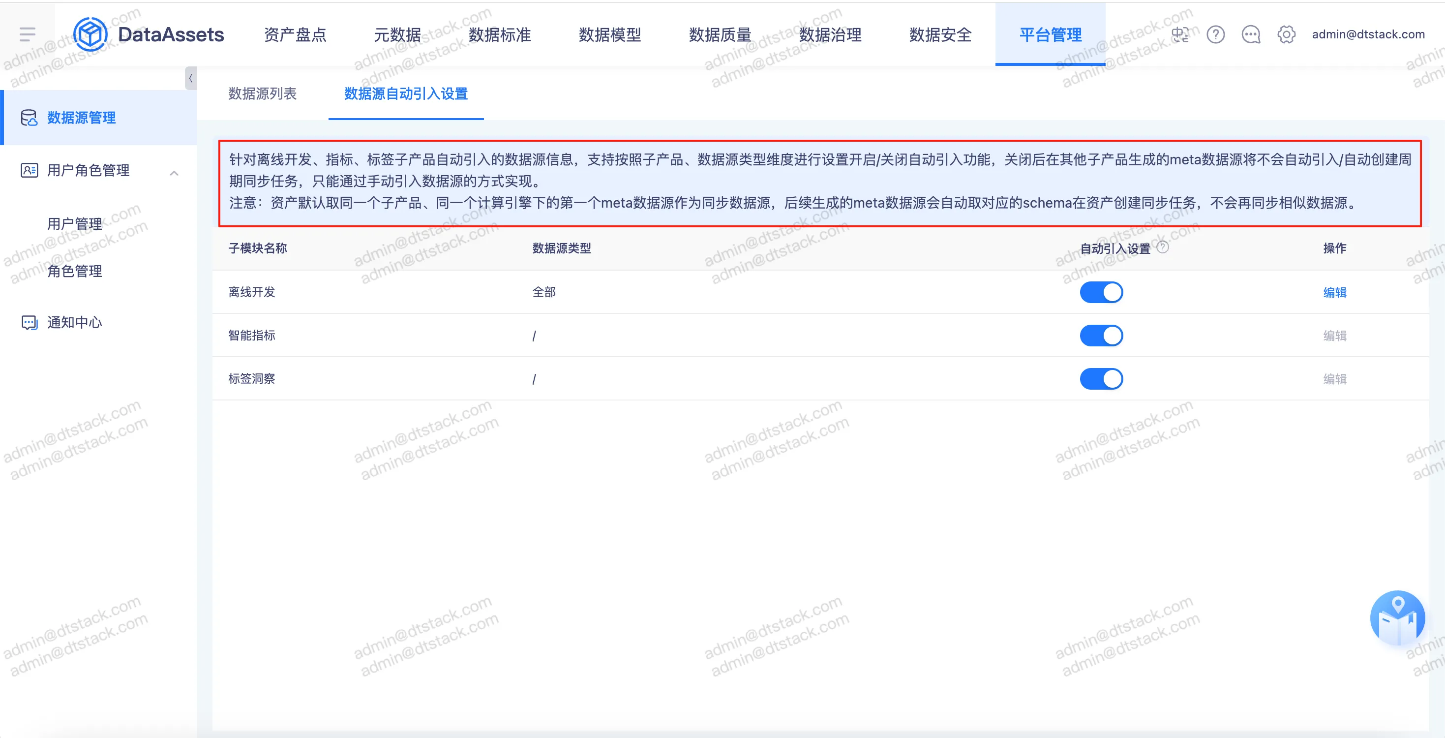Open the message chat bubble icon
1445x738 pixels.
click(x=1250, y=35)
